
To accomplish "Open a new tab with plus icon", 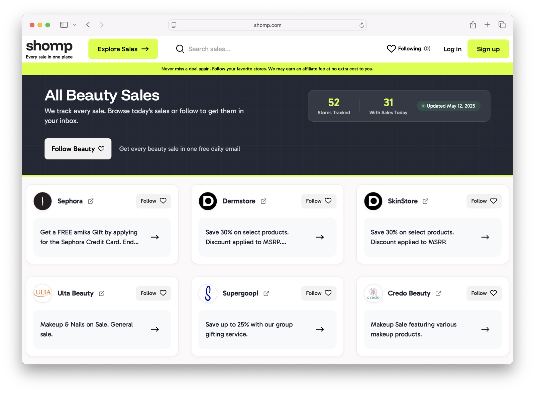I will (487, 25).
